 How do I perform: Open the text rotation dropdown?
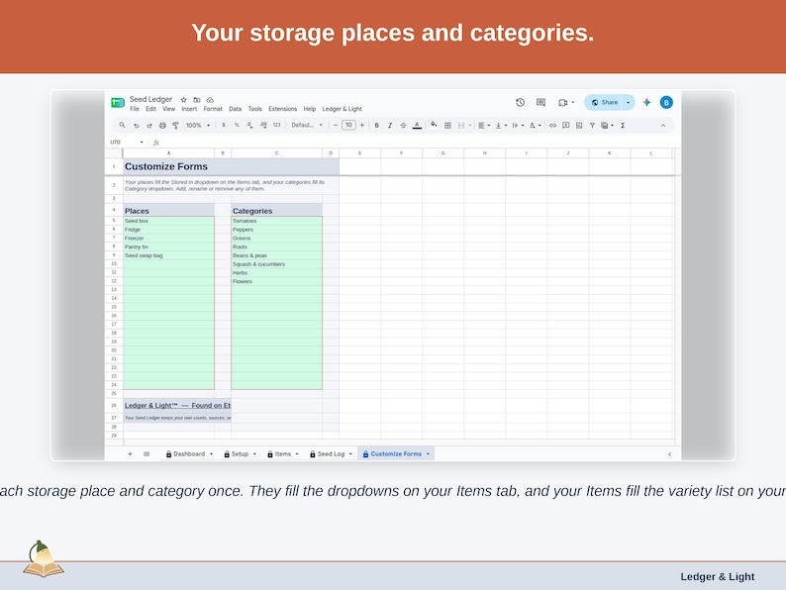(535, 126)
